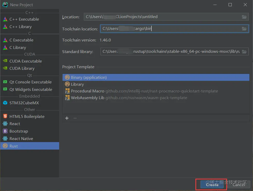The height and width of the screenshot is (191, 253).
Task: Edit the Toolchain location field
Action: (x=174, y=29)
